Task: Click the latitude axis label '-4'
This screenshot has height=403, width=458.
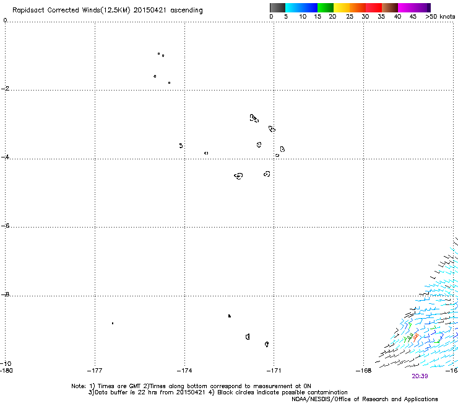Action: 5,157
